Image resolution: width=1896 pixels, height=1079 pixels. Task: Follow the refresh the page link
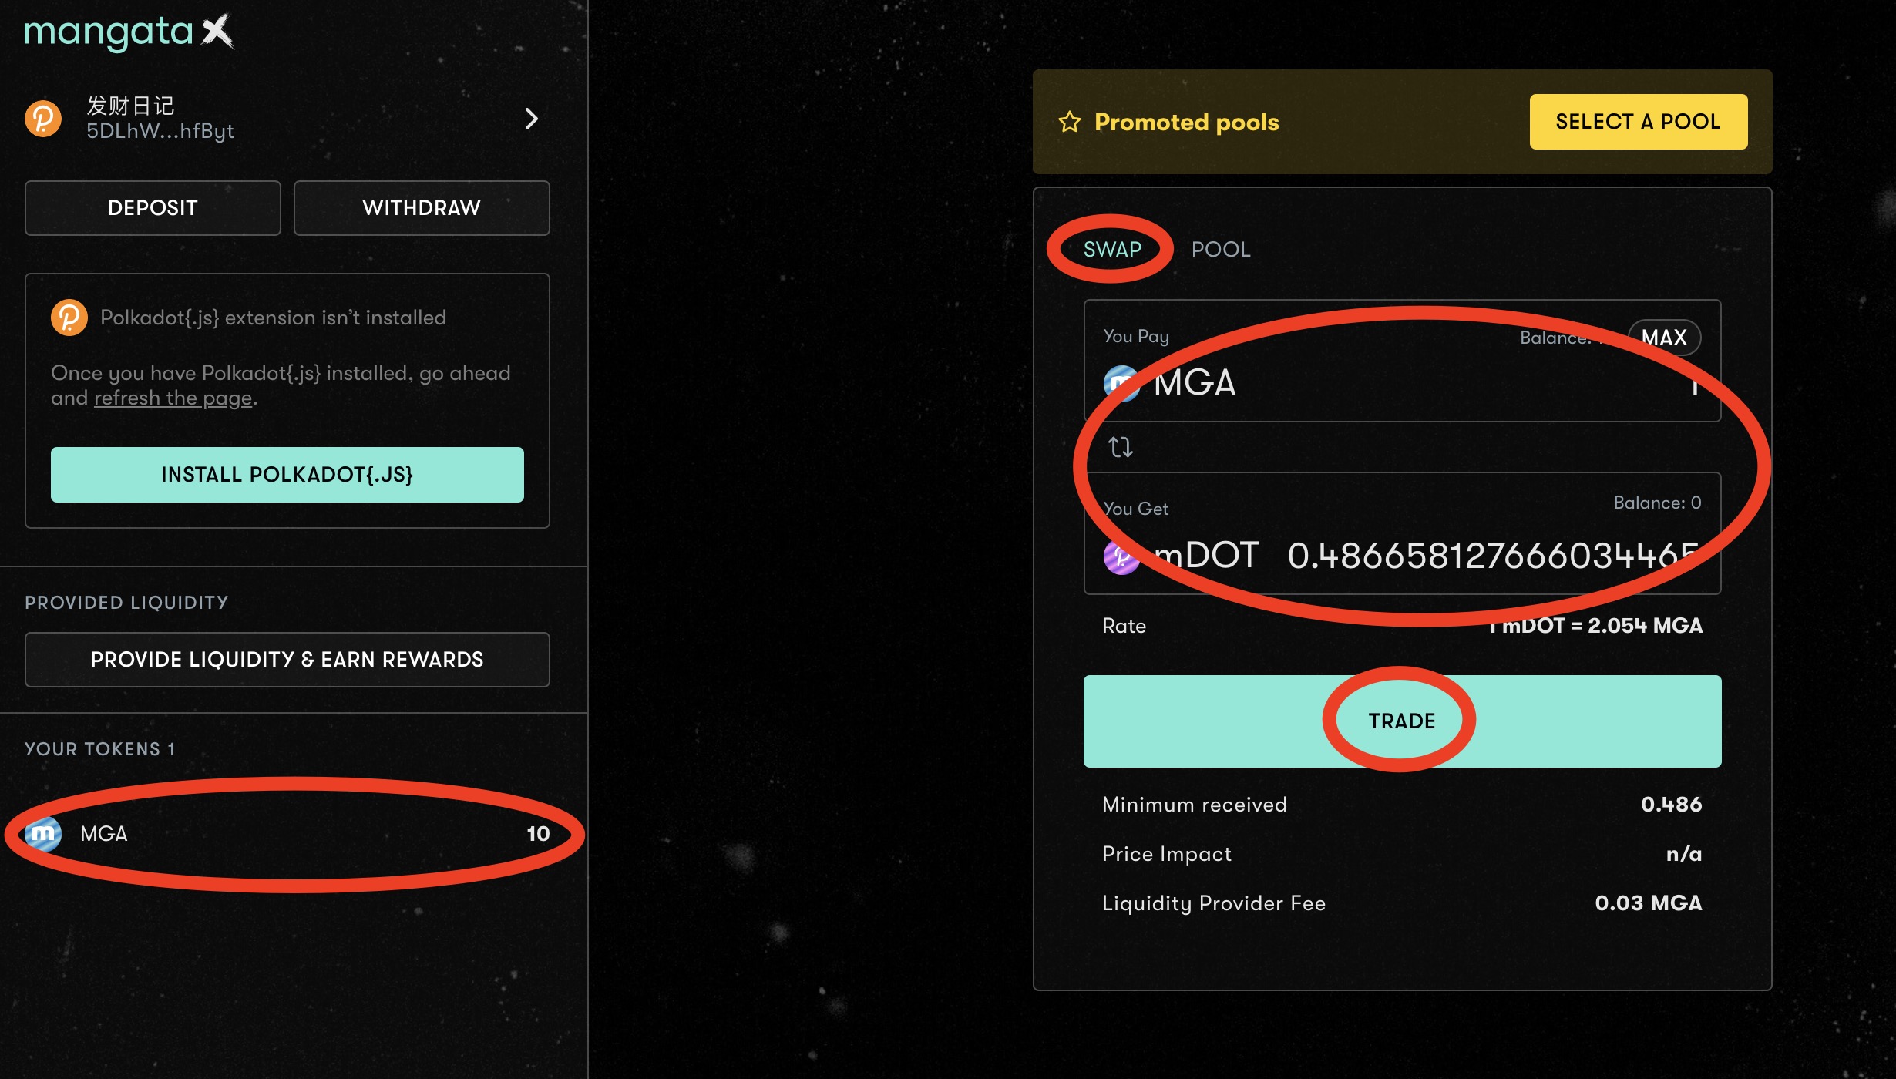pos(173,398)
